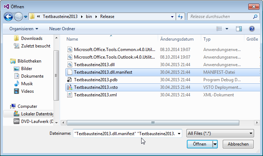Open the address bar history dropdown

point(172,17)
